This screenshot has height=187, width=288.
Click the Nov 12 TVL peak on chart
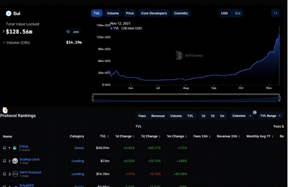[280, 34]
